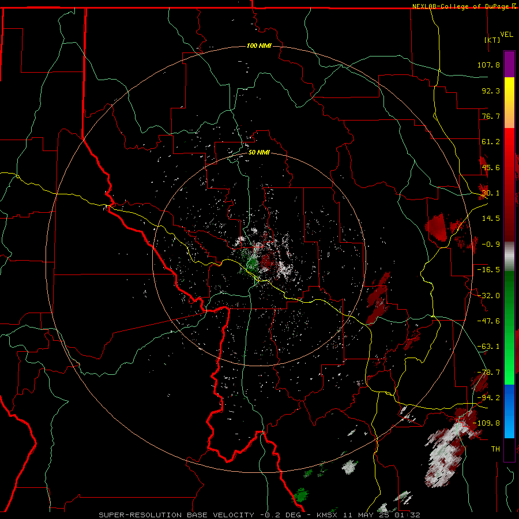Pick the gray near-zero segment of the color bar

click(x=509, y=257)
